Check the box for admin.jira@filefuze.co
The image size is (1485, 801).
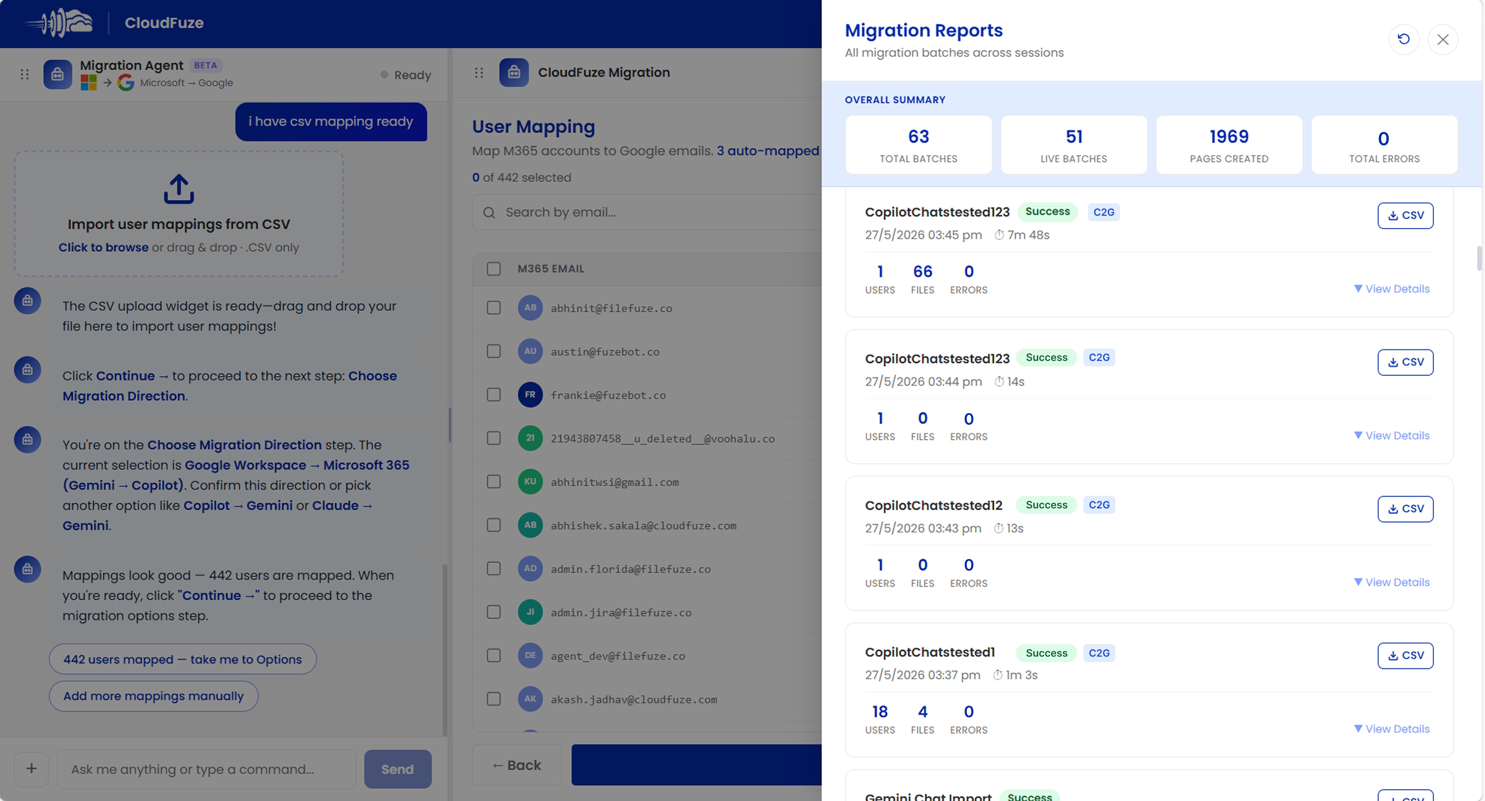493,612
